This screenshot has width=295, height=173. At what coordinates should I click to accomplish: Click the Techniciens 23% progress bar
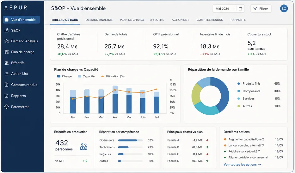click(x=130, y=147)
